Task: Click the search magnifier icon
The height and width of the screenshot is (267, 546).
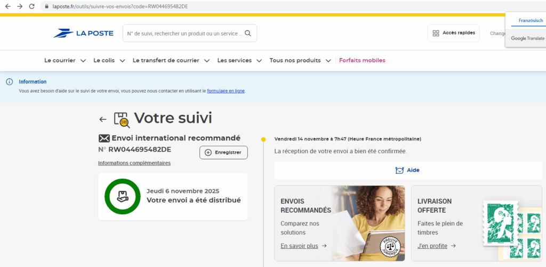Action: (248, 33)
